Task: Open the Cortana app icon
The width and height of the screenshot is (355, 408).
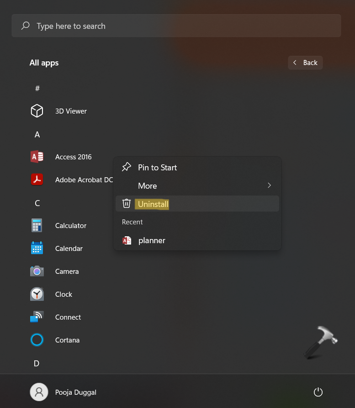Action: point(37,340)
